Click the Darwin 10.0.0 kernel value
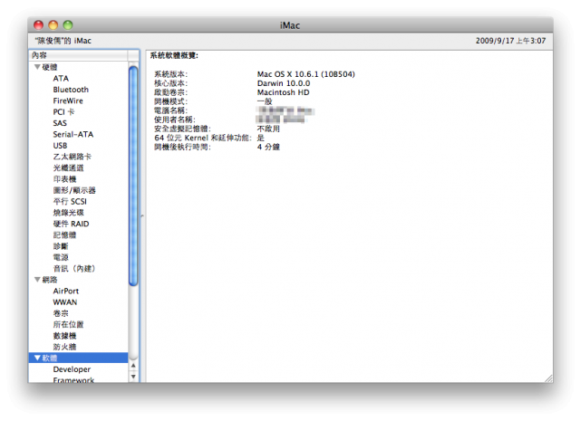The width and height of the screenshot is (580, 421). coord(284,83)
